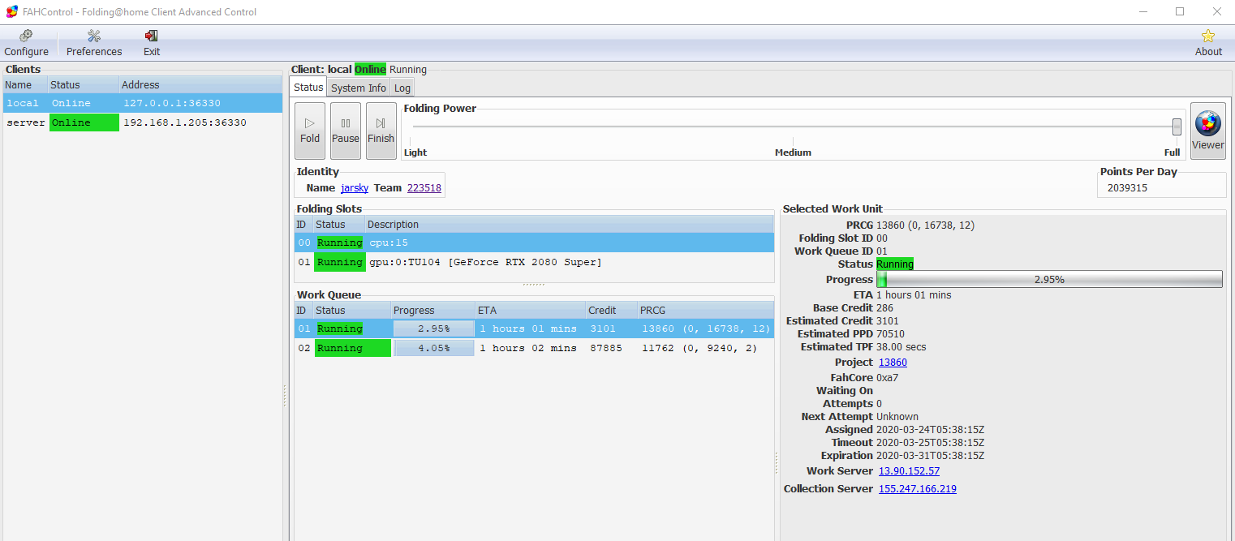Sort Work Queue by PRCG column
The width and height of the screenshot is (1235, 541).
tap(705, 311)
